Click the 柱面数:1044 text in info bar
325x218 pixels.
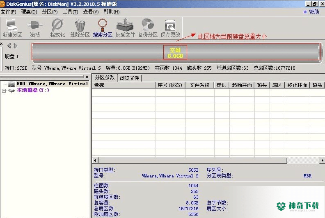pos(168,68)
